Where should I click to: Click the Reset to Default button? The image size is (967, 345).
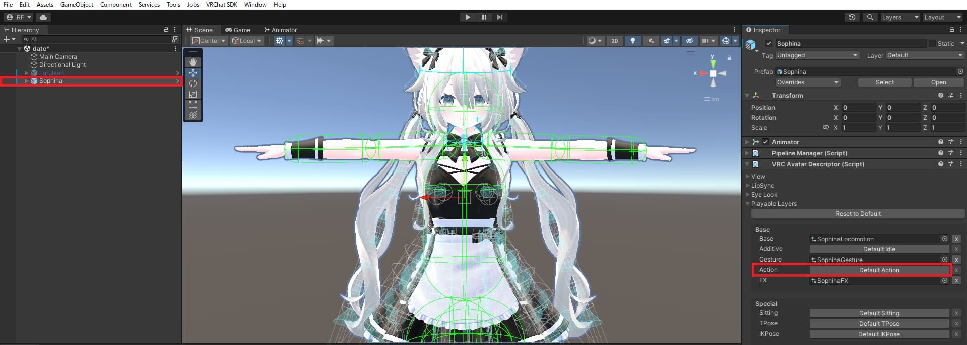point(858,214)
